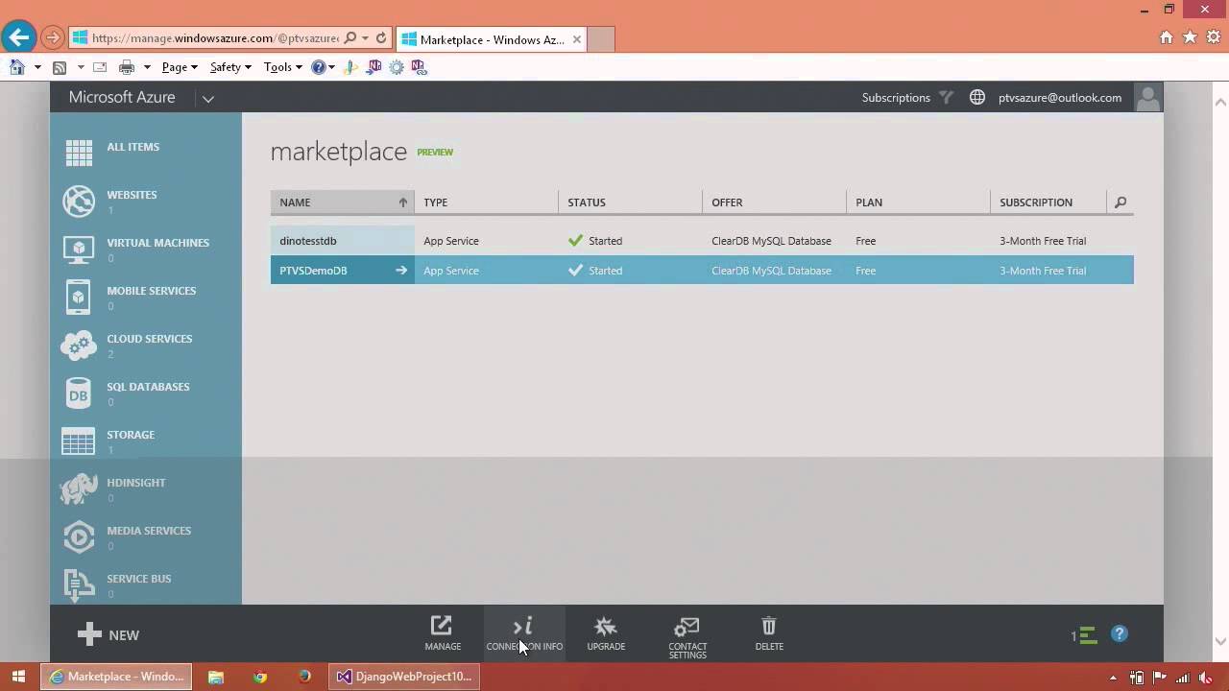Click the table search magnifier icon
The height and width of the screenshot is (691, 1229).
1120,203
